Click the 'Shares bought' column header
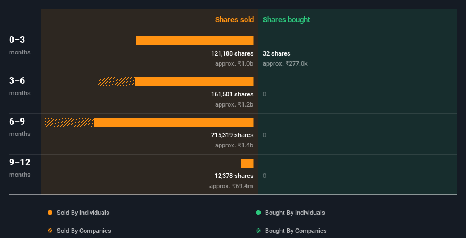This screenshot has width=466, height=238. (x=286, y=20)
